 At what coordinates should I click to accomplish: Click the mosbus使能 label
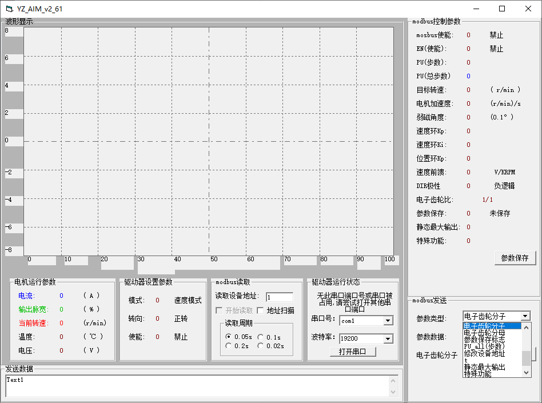435,35
